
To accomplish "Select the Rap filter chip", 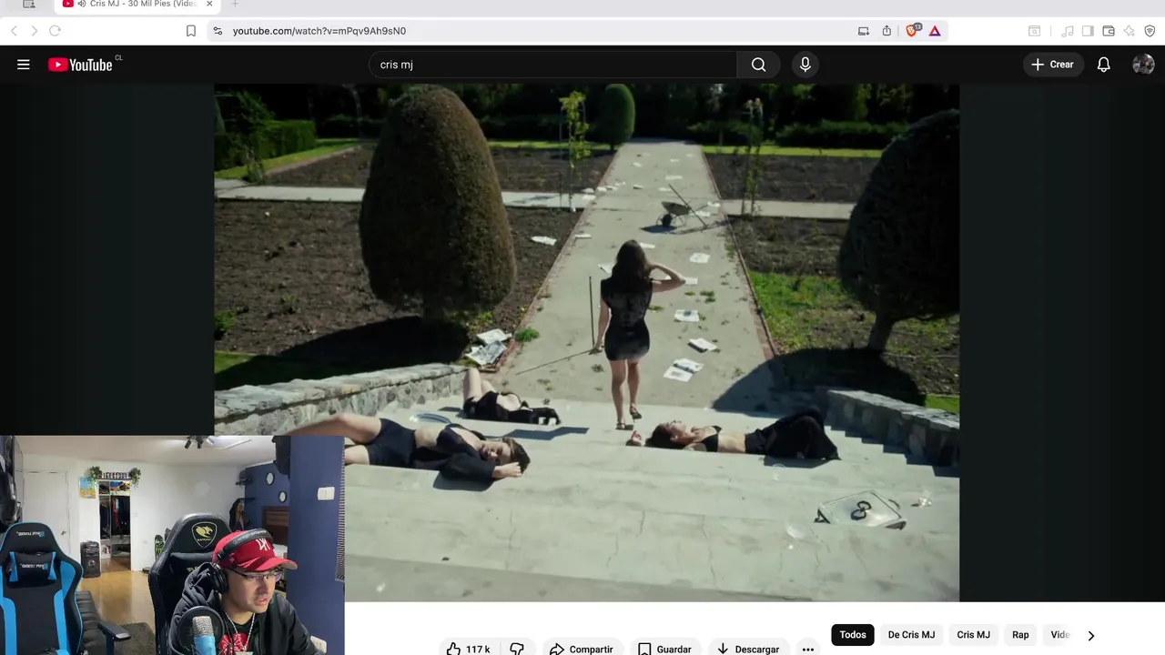I will 1020,635.
